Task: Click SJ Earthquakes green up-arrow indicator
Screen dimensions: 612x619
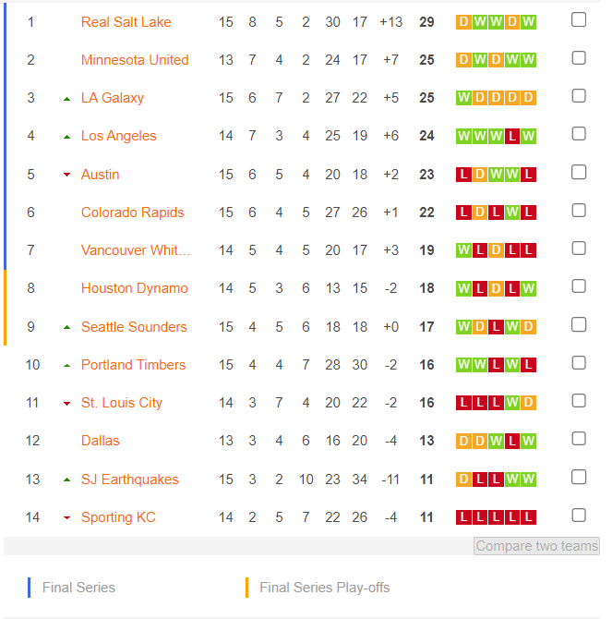Action: coord(67,480)
